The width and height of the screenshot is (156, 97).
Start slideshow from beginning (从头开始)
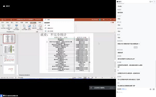(x=3, y=27)
